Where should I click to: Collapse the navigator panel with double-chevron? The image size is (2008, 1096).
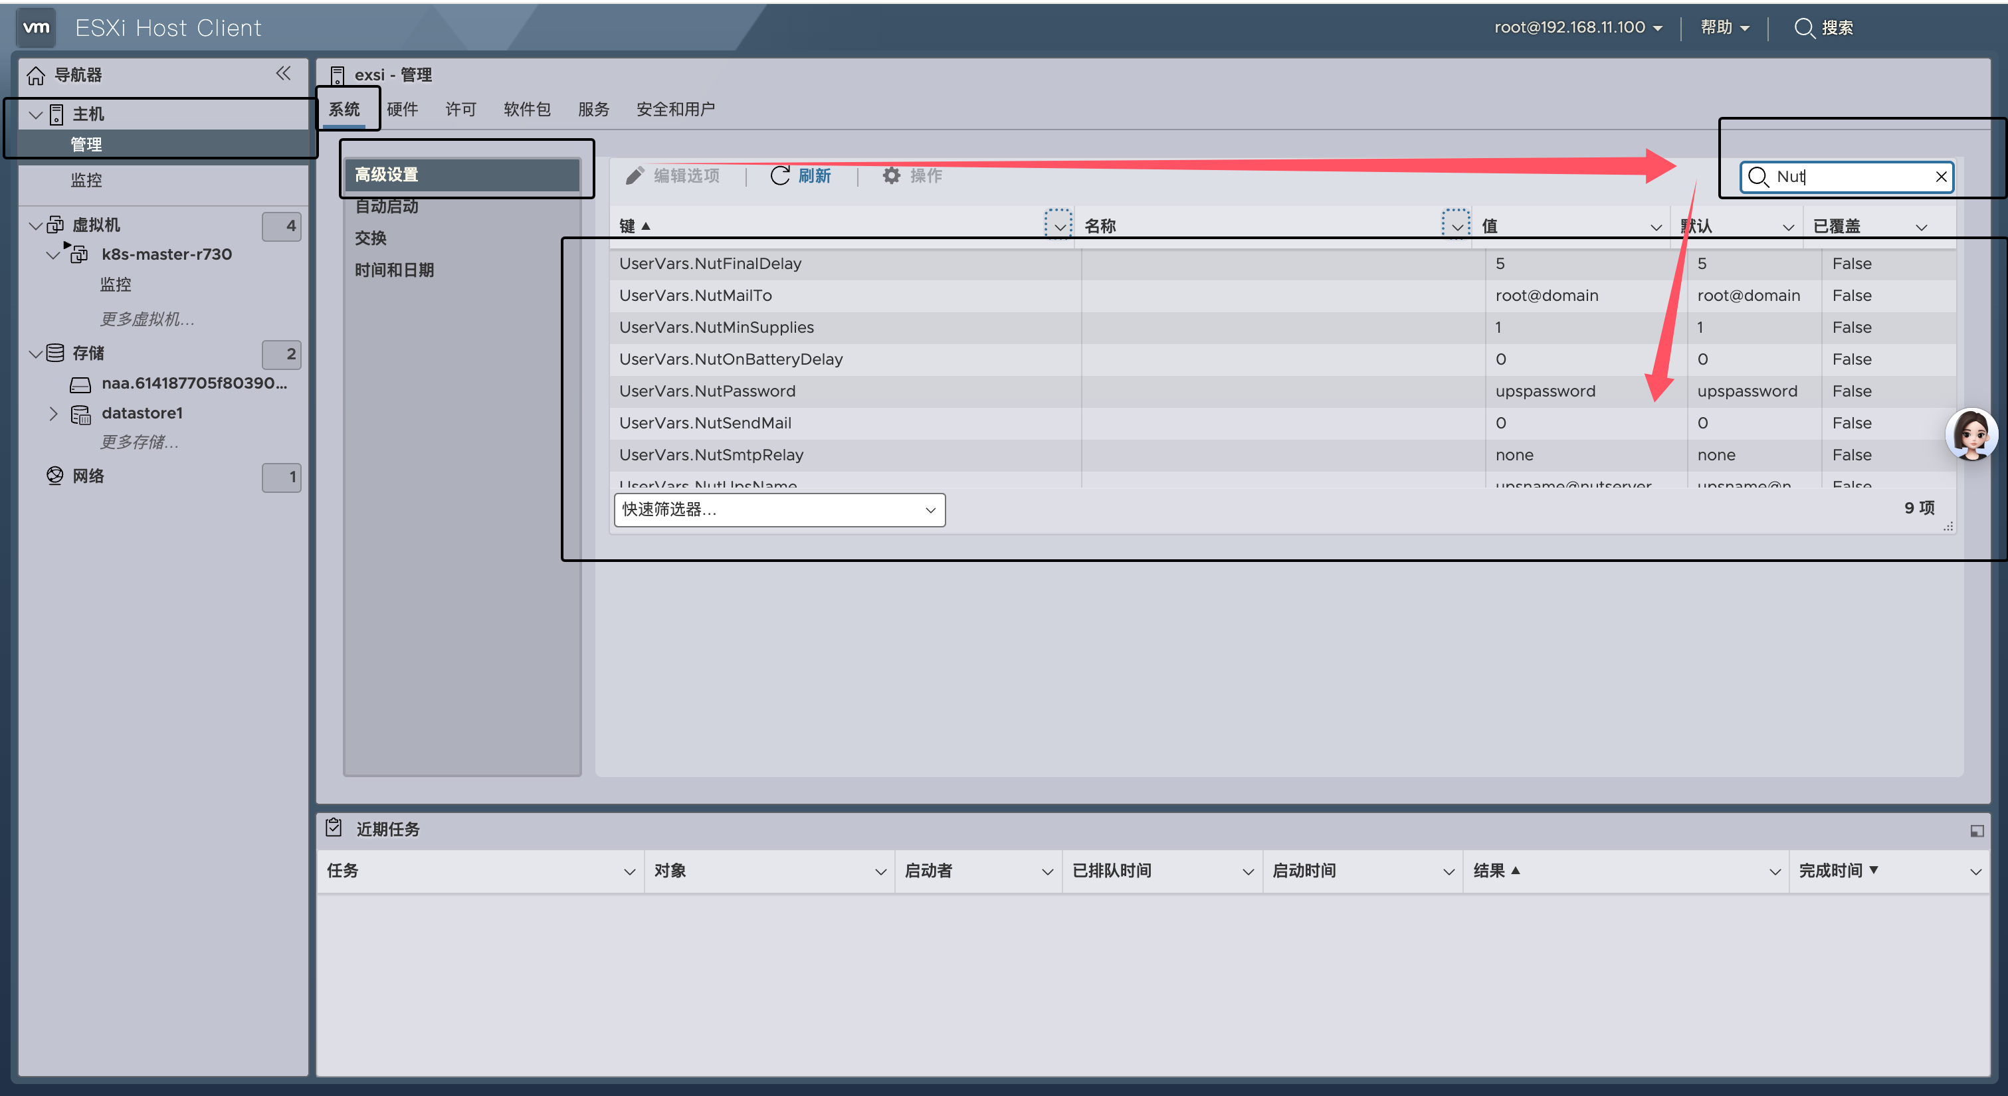pos(283,73)
